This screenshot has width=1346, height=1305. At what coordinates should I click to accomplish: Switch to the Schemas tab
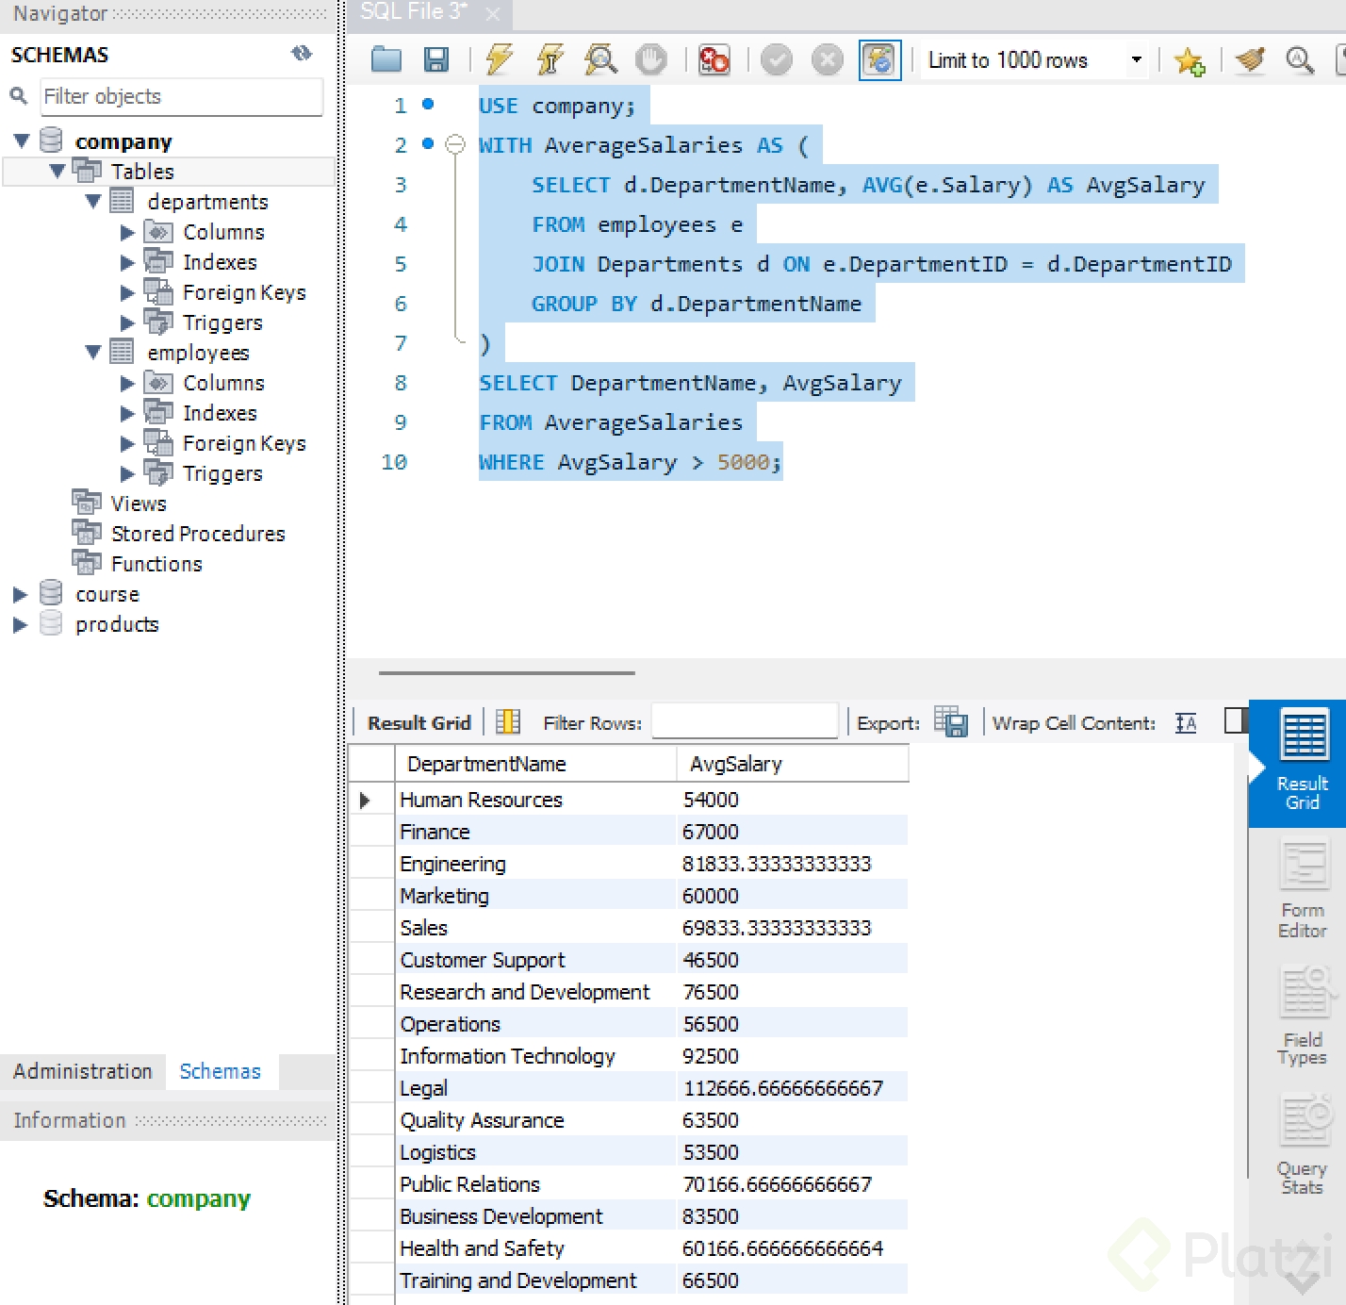pyautogui.click(x=221, y=1071)
